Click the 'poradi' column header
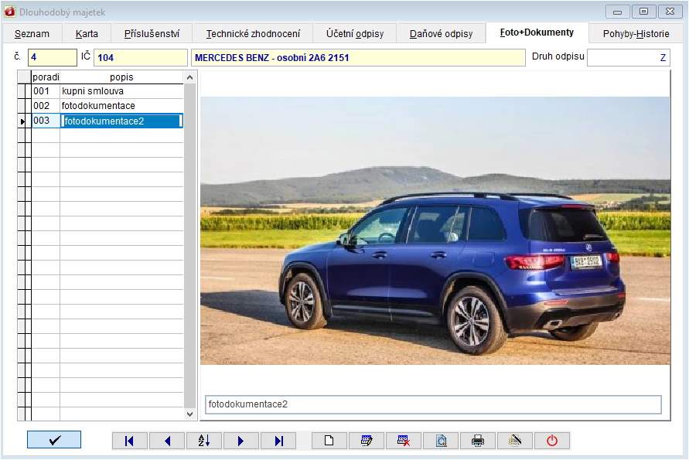Viewport: 689px width, 460px height. 46,77
